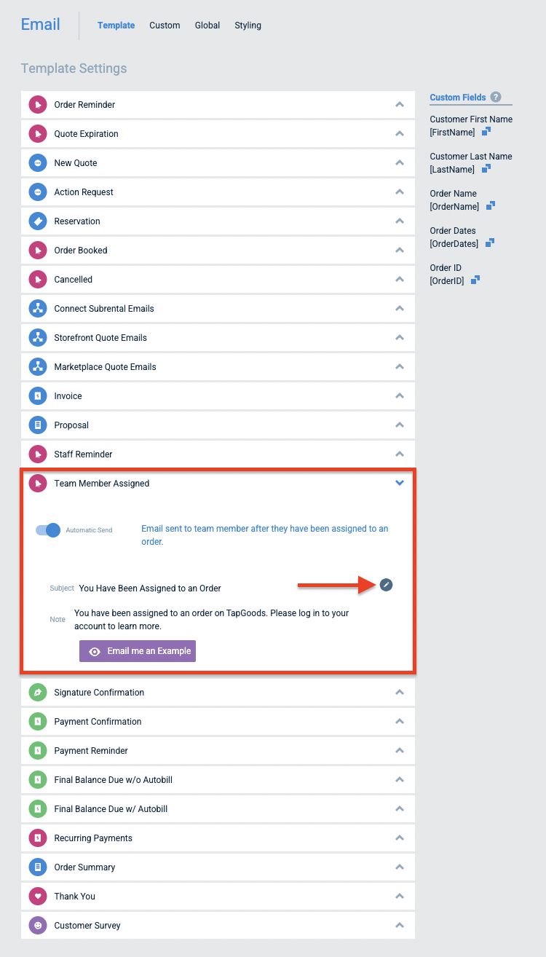This screenshot has width=546, height=957.
Task: Click the Customer Survey smiley icon
Action: (38, 925)
